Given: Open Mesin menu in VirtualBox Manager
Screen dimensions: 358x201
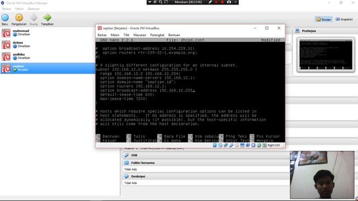Looking at the screenshot, I should 20,9.
